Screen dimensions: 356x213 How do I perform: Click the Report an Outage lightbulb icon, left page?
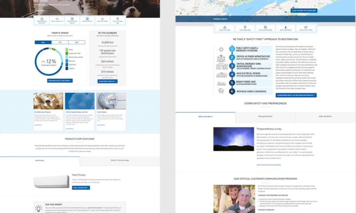click(102, 19)
